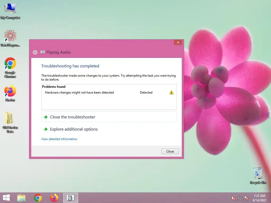The image size is (271, 203).
Task: Launch Google Chrome from desktop icon
Action: [x=10, y=67]
